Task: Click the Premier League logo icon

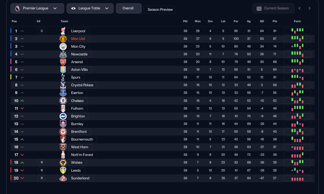Action: (x=17, y=8)
